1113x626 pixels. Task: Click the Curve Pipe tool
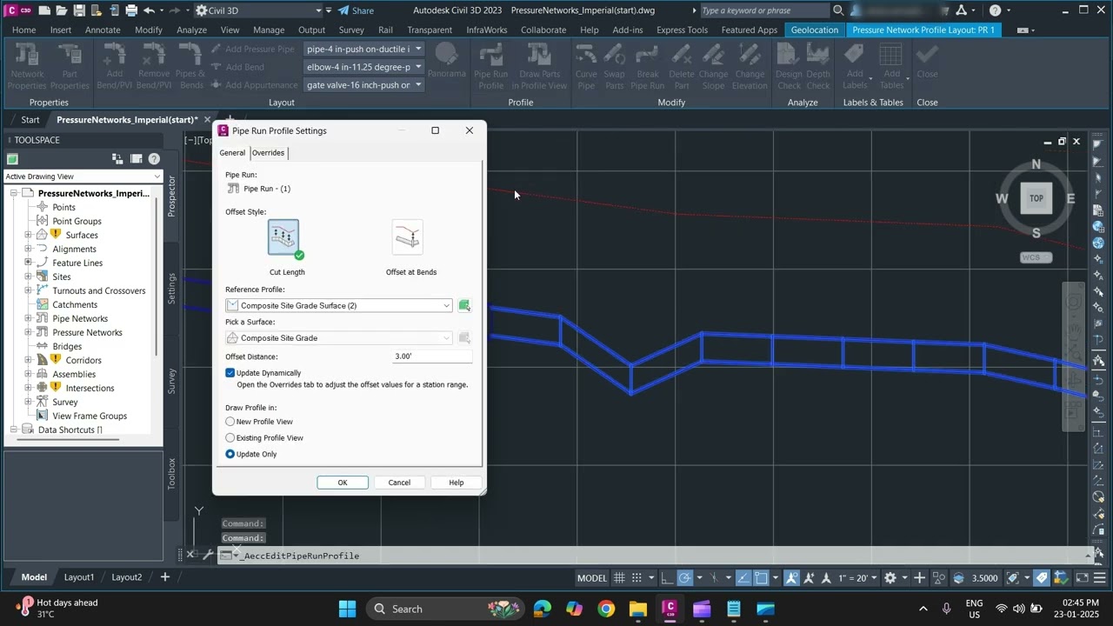[586, 65]
